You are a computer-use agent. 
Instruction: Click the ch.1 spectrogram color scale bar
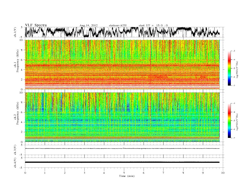(x=229, y=68)
